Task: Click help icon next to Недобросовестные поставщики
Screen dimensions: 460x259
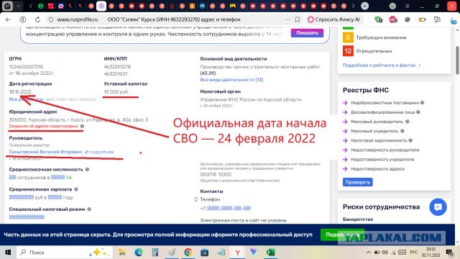Action: pyautogui.click(x=422, y=102)
